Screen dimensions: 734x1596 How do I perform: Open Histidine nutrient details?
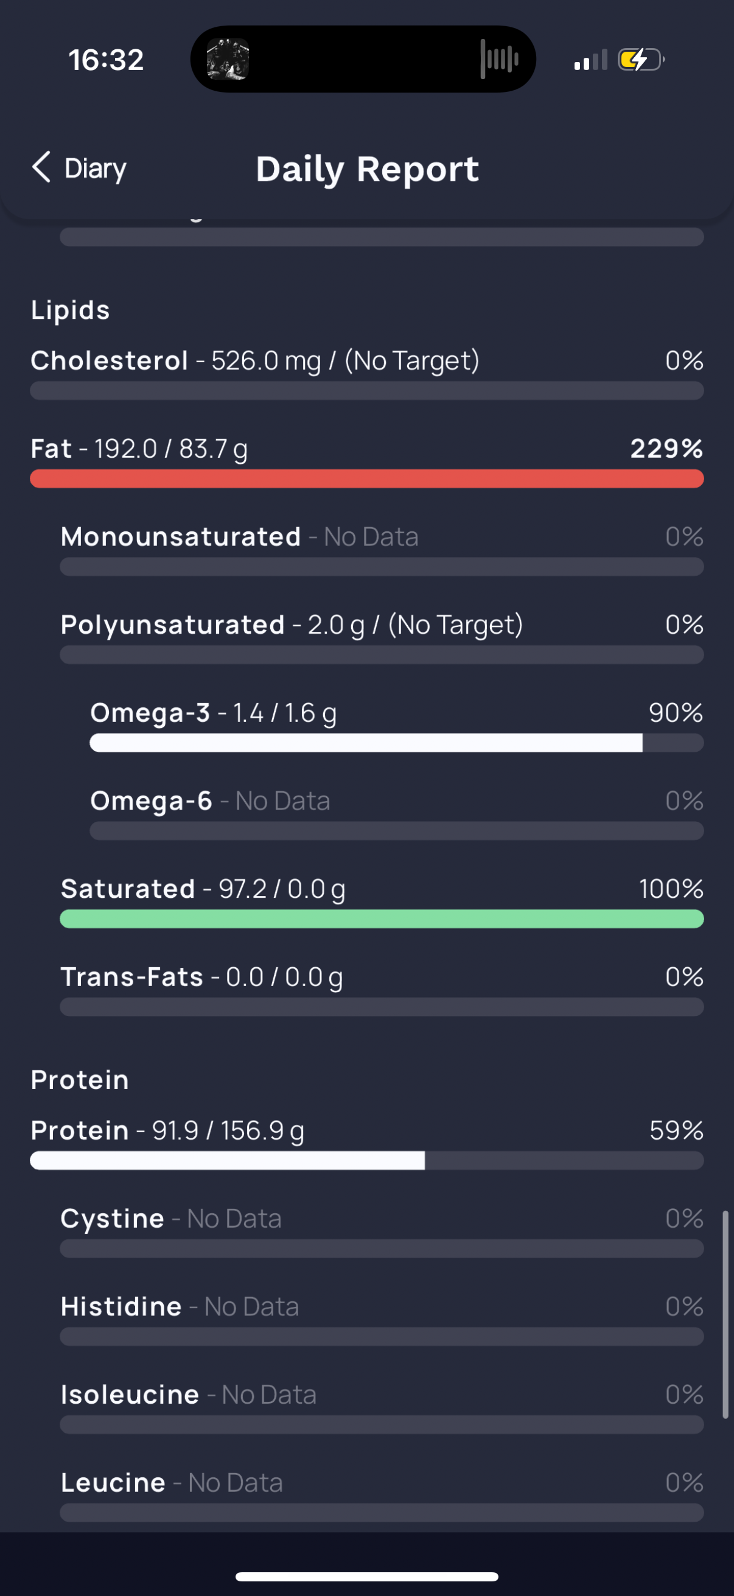(x=382, y=1318)
